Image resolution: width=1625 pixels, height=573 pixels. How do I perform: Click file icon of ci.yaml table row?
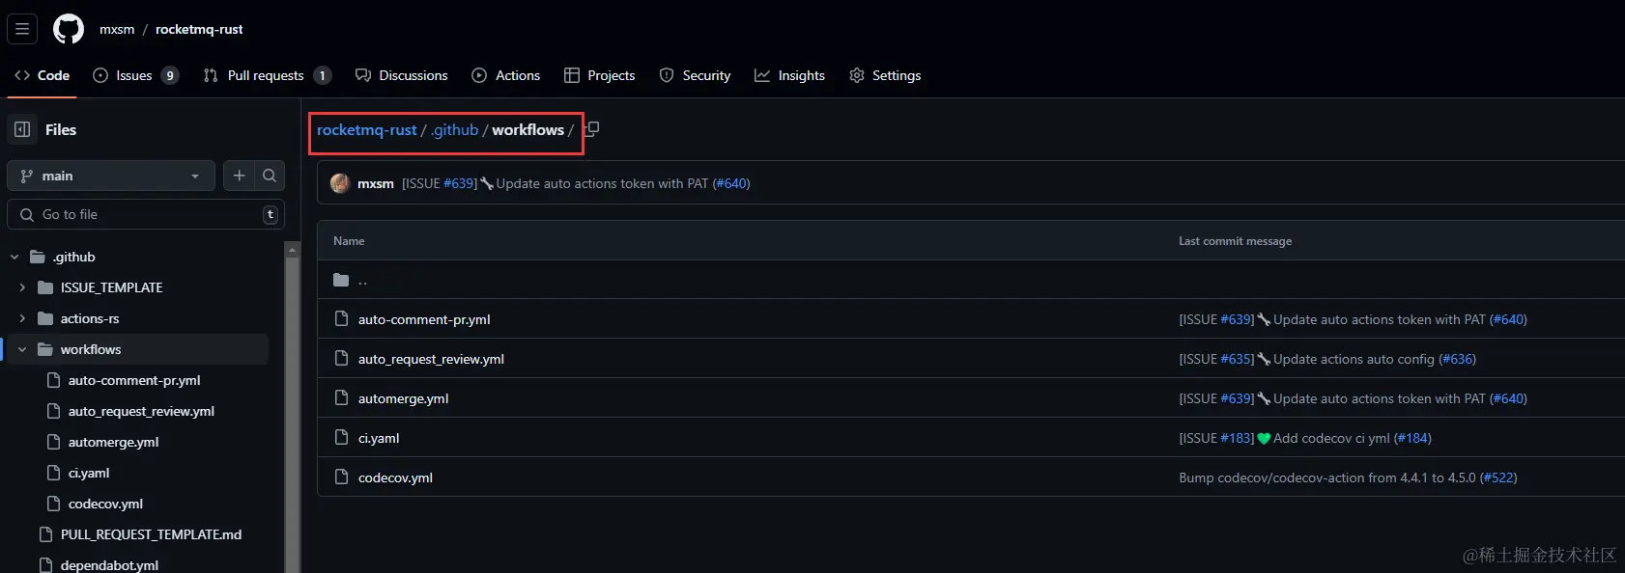(x=341, y=437)
